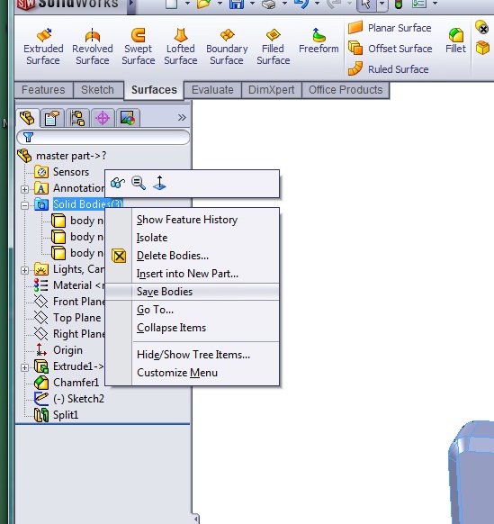Select the Origin tree item
The height and width of the screenshot is (524, 494).
tap(58, 350)
